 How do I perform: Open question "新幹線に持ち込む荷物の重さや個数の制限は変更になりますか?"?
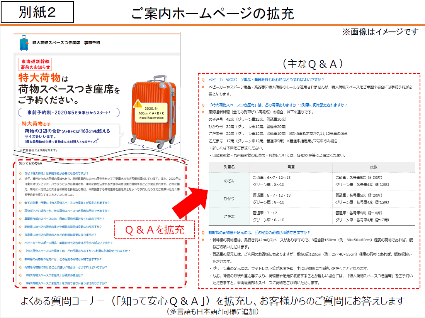[x=63, y=227]
